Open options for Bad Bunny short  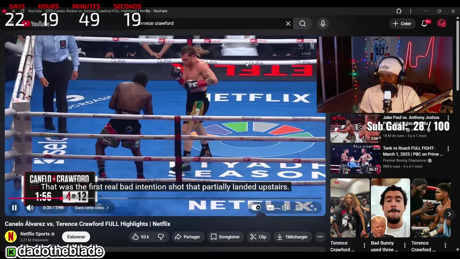pos(405,245)
